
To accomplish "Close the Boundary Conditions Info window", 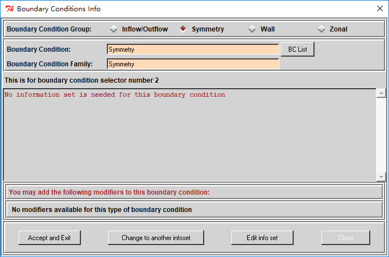I will (x=379, y=8).
